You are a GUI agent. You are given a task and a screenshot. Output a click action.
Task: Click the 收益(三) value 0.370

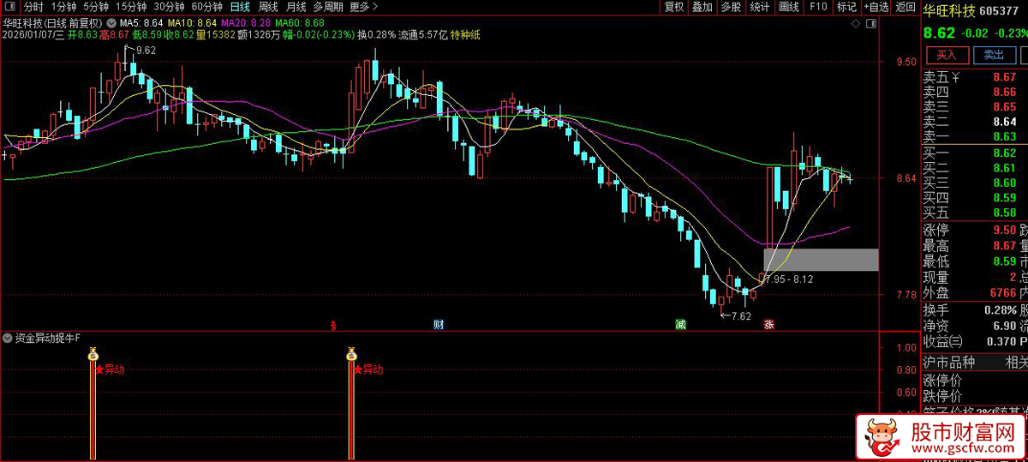[x=1001, y=341]
